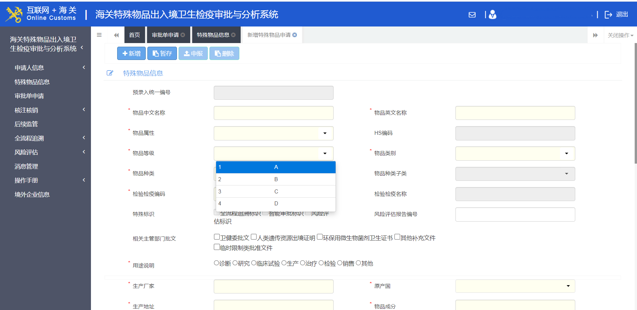Enable the 临时限制类批准文件 checkbox
This screenshot has width=637, height=310.
pos(217,247)
